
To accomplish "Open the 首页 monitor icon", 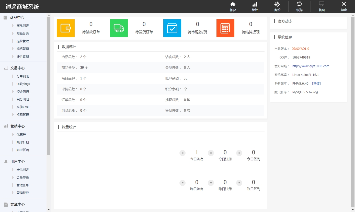I will pos(322,4).
